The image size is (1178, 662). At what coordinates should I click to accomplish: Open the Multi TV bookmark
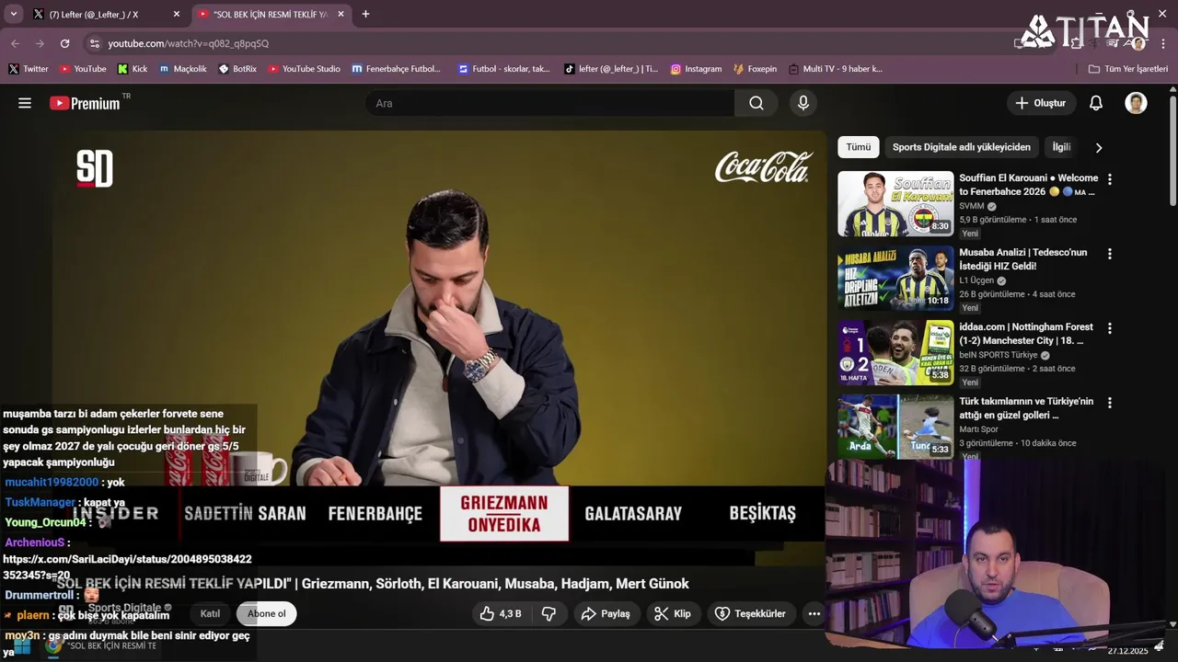point(835,69)
